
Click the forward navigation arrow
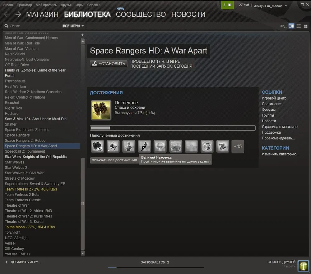click(18, 14)
